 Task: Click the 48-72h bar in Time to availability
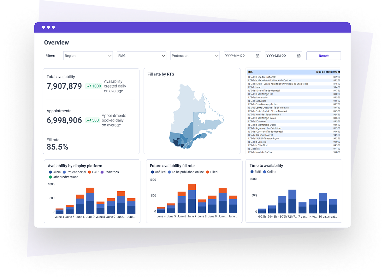coord(282,205)
